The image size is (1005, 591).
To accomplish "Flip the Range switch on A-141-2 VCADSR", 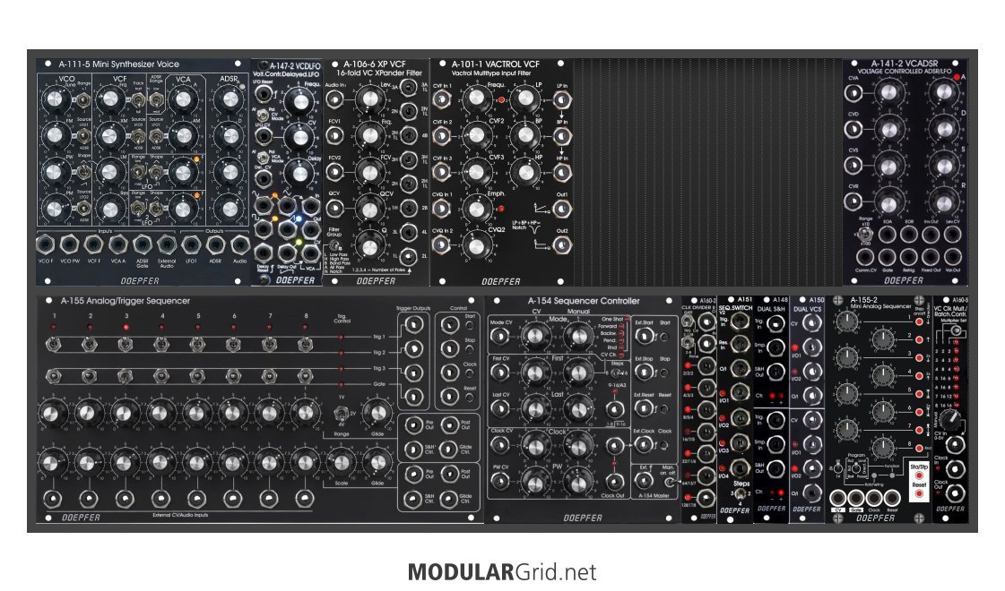I will pos(865,235).
